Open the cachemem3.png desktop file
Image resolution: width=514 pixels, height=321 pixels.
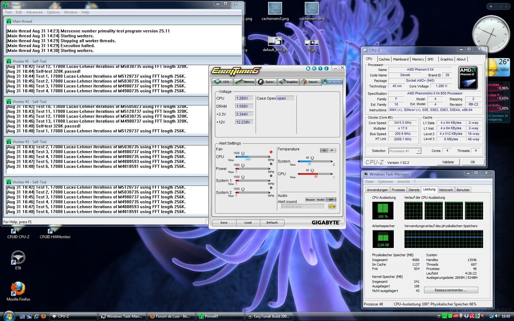[275, 12]
